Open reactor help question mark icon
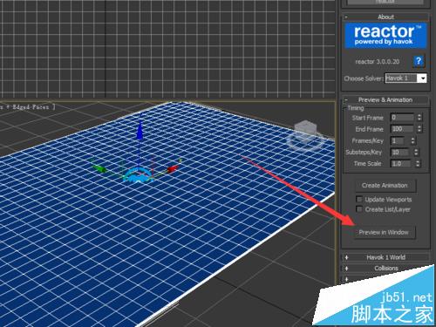 pyautogui.click(x=419, y=61)
